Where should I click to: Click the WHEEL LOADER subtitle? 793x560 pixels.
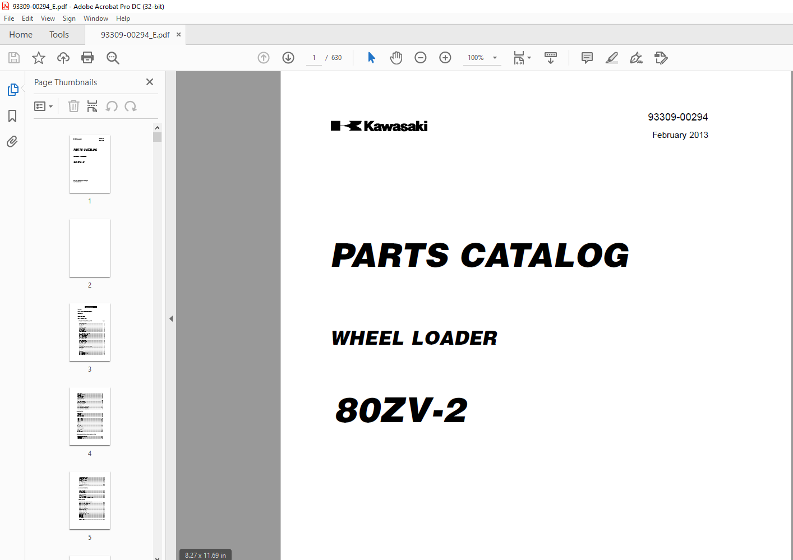pyautogui.click(x=414, y=338)
